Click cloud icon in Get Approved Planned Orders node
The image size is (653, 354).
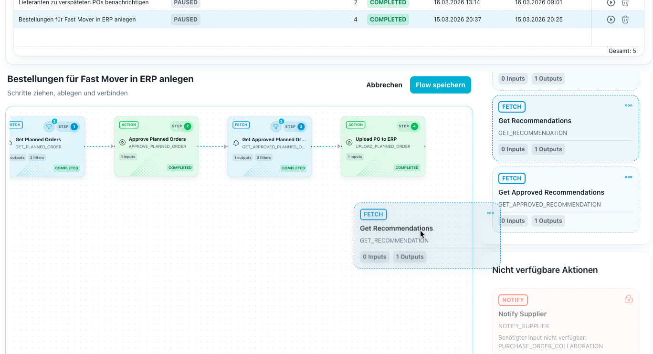(x=236, y=143)
